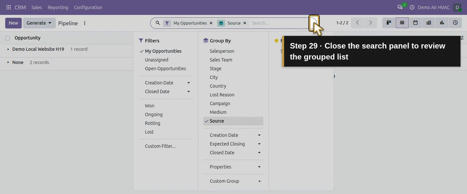Screen dimensions: 467x194
Task: Focus the Search input field
Action: coord(279,23)
